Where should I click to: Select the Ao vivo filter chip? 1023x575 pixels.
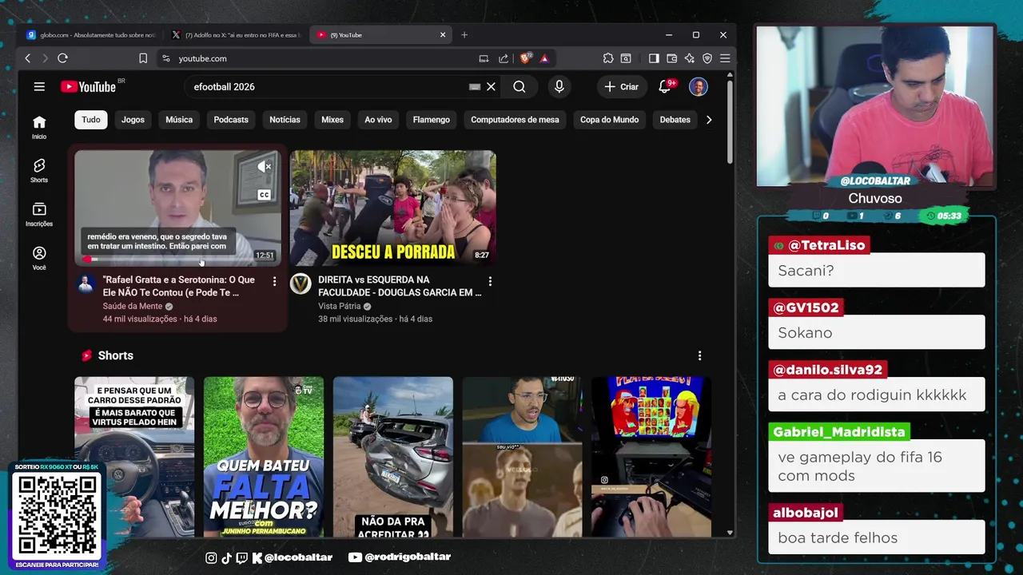pos(378,120)
